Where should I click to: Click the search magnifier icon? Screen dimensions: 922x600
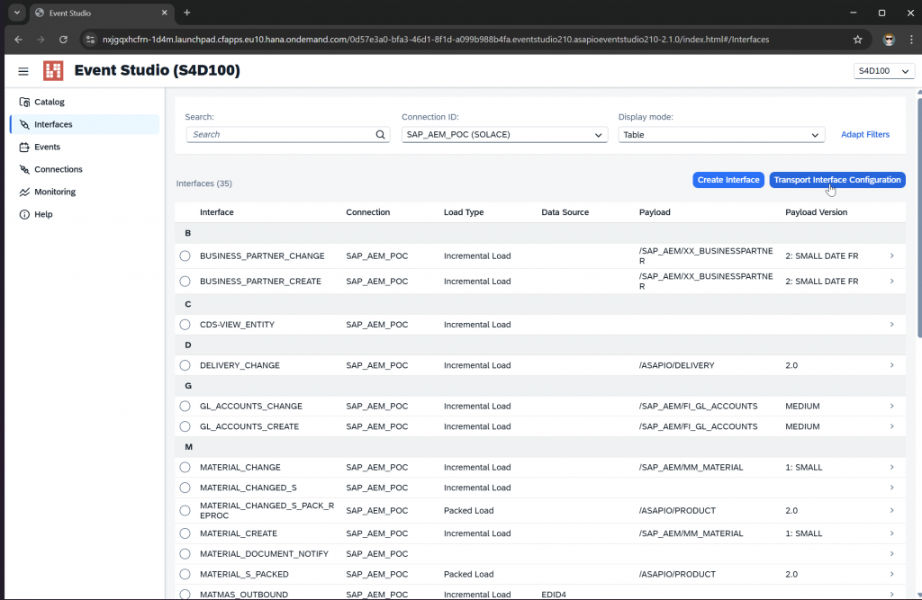pyautogui.click(x=381, y=135)
